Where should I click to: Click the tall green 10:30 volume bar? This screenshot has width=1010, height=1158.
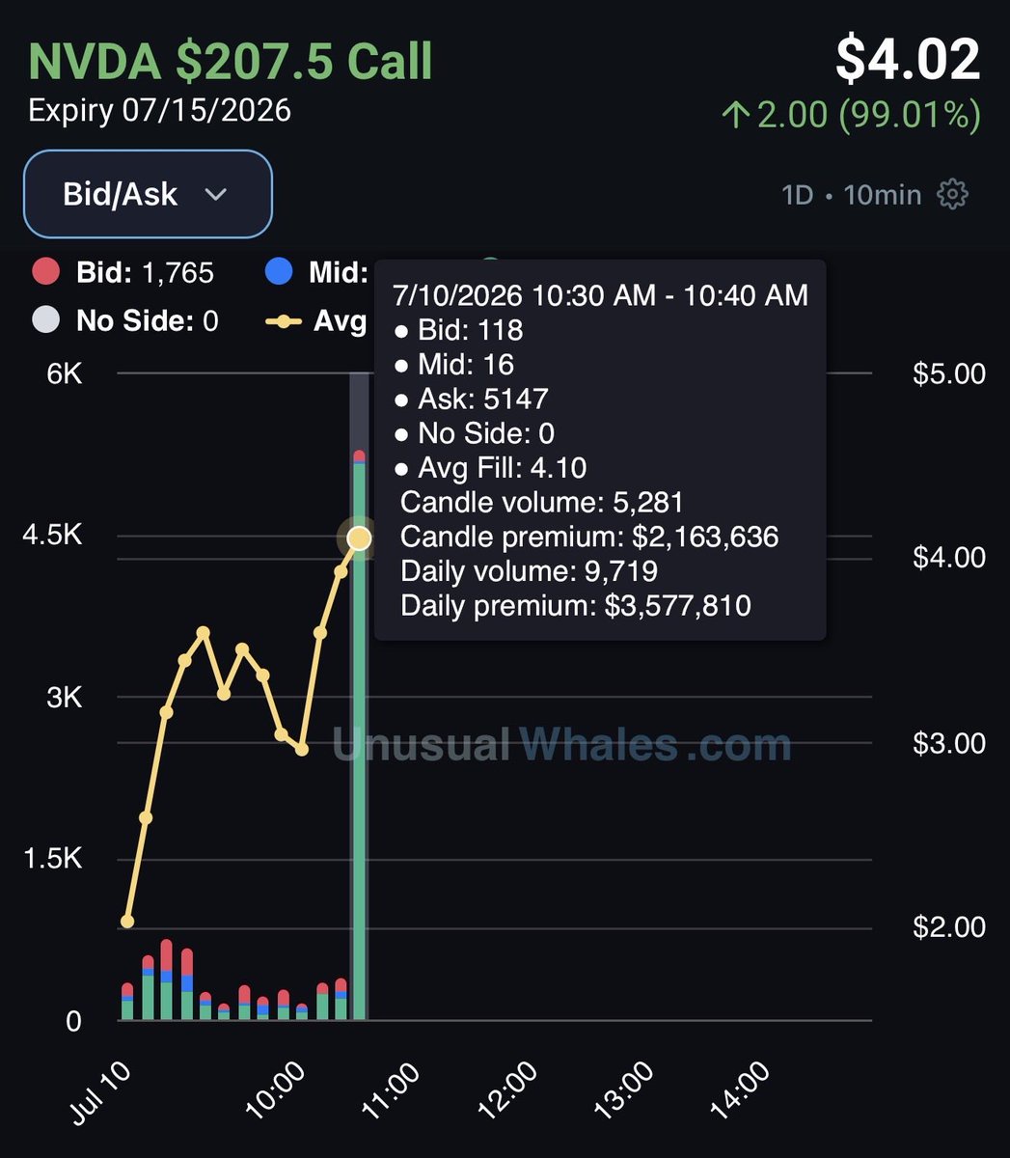pos(359,735)
